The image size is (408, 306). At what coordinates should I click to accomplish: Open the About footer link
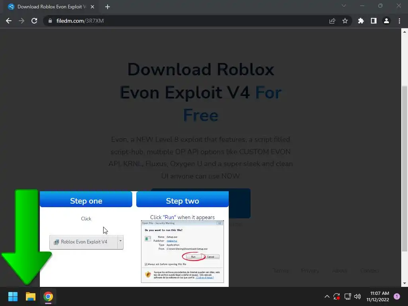click(x=340, y=271)
